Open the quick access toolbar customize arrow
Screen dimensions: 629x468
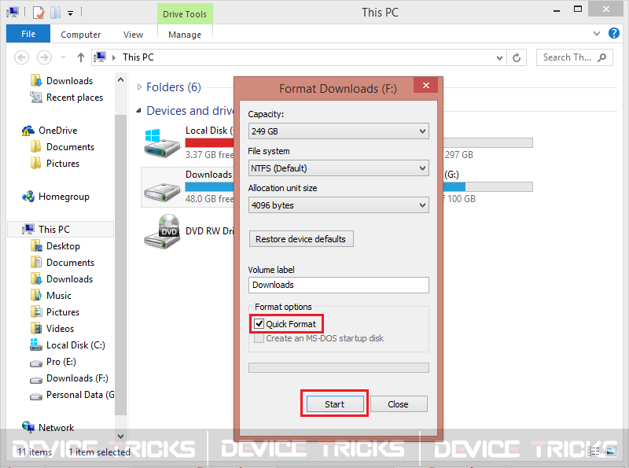coord(70,13)
